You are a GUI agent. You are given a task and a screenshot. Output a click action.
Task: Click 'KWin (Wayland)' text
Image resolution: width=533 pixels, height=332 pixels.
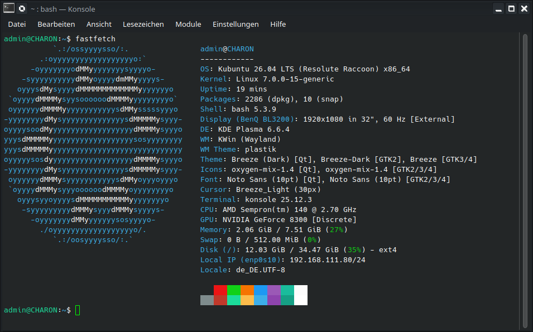[x=249, y=139]
